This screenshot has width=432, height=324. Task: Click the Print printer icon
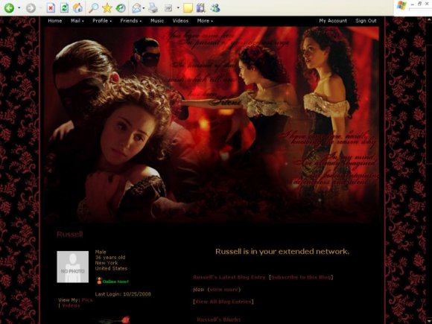(x=153, y=7)
